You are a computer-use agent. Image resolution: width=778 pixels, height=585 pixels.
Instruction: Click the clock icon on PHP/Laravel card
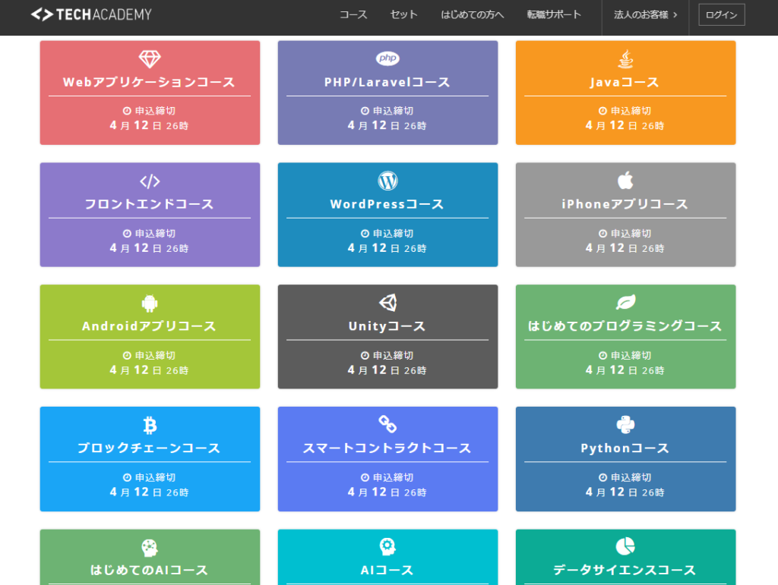coord(365,111)
